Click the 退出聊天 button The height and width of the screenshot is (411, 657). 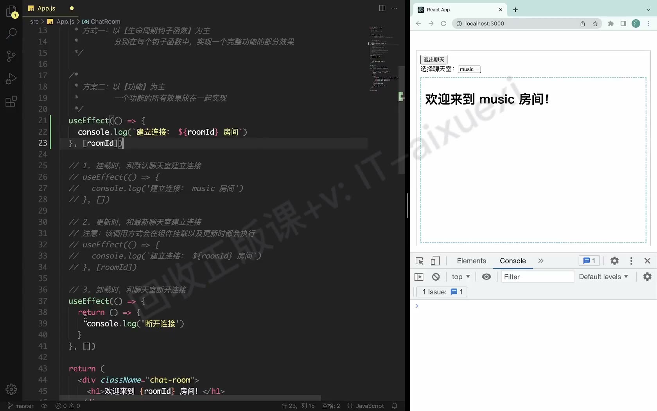[434, 59]
